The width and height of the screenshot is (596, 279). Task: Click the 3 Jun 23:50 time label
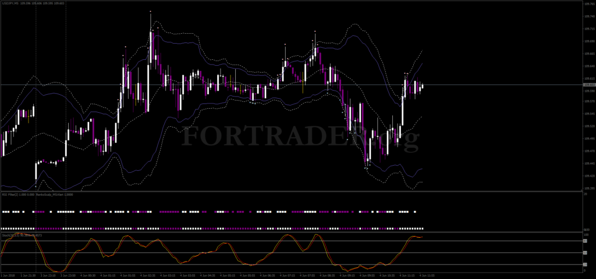pyautogui.click(x=69, y=276)
